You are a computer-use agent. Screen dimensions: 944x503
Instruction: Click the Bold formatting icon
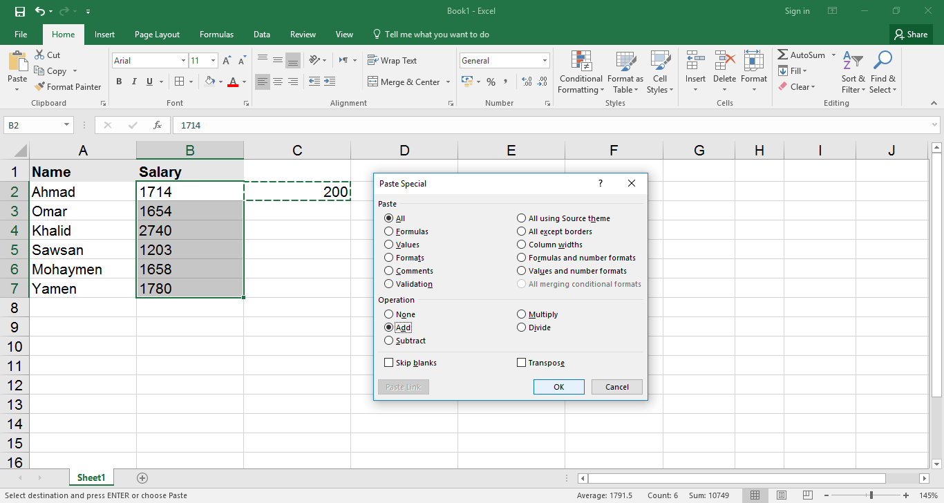(119, 82)
